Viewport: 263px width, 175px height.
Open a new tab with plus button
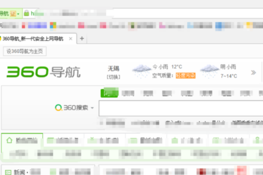click(82, 38)
